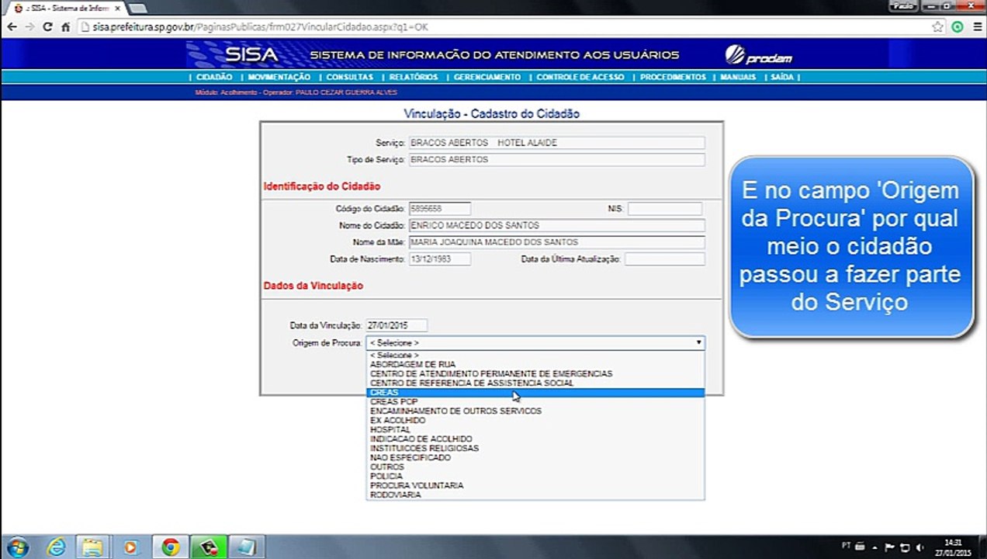Click the SISA logo in header

coord(251,55)
